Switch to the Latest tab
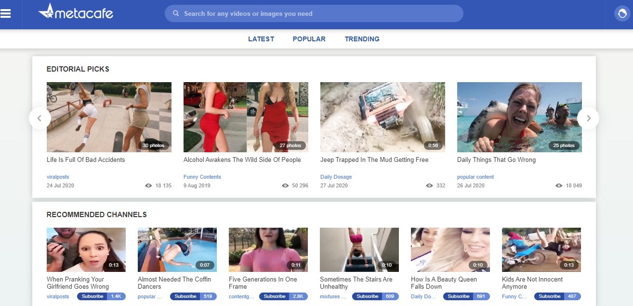 [x=261, y=39]
